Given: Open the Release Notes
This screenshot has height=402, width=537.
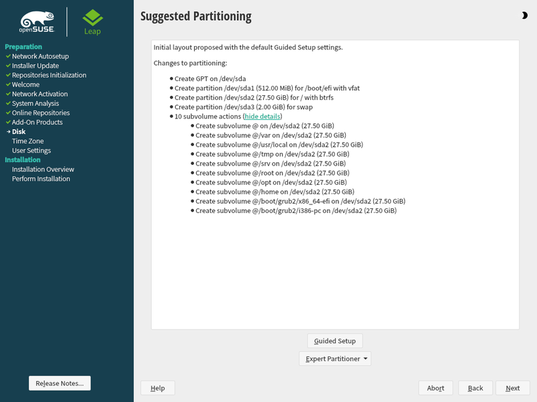Looking at the screenshot, I should 60,383.
